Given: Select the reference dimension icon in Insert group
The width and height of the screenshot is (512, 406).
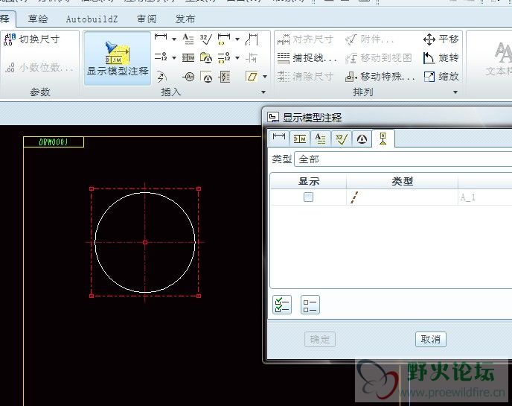Looking at the screenshot, I should click(x=224, y=39).
